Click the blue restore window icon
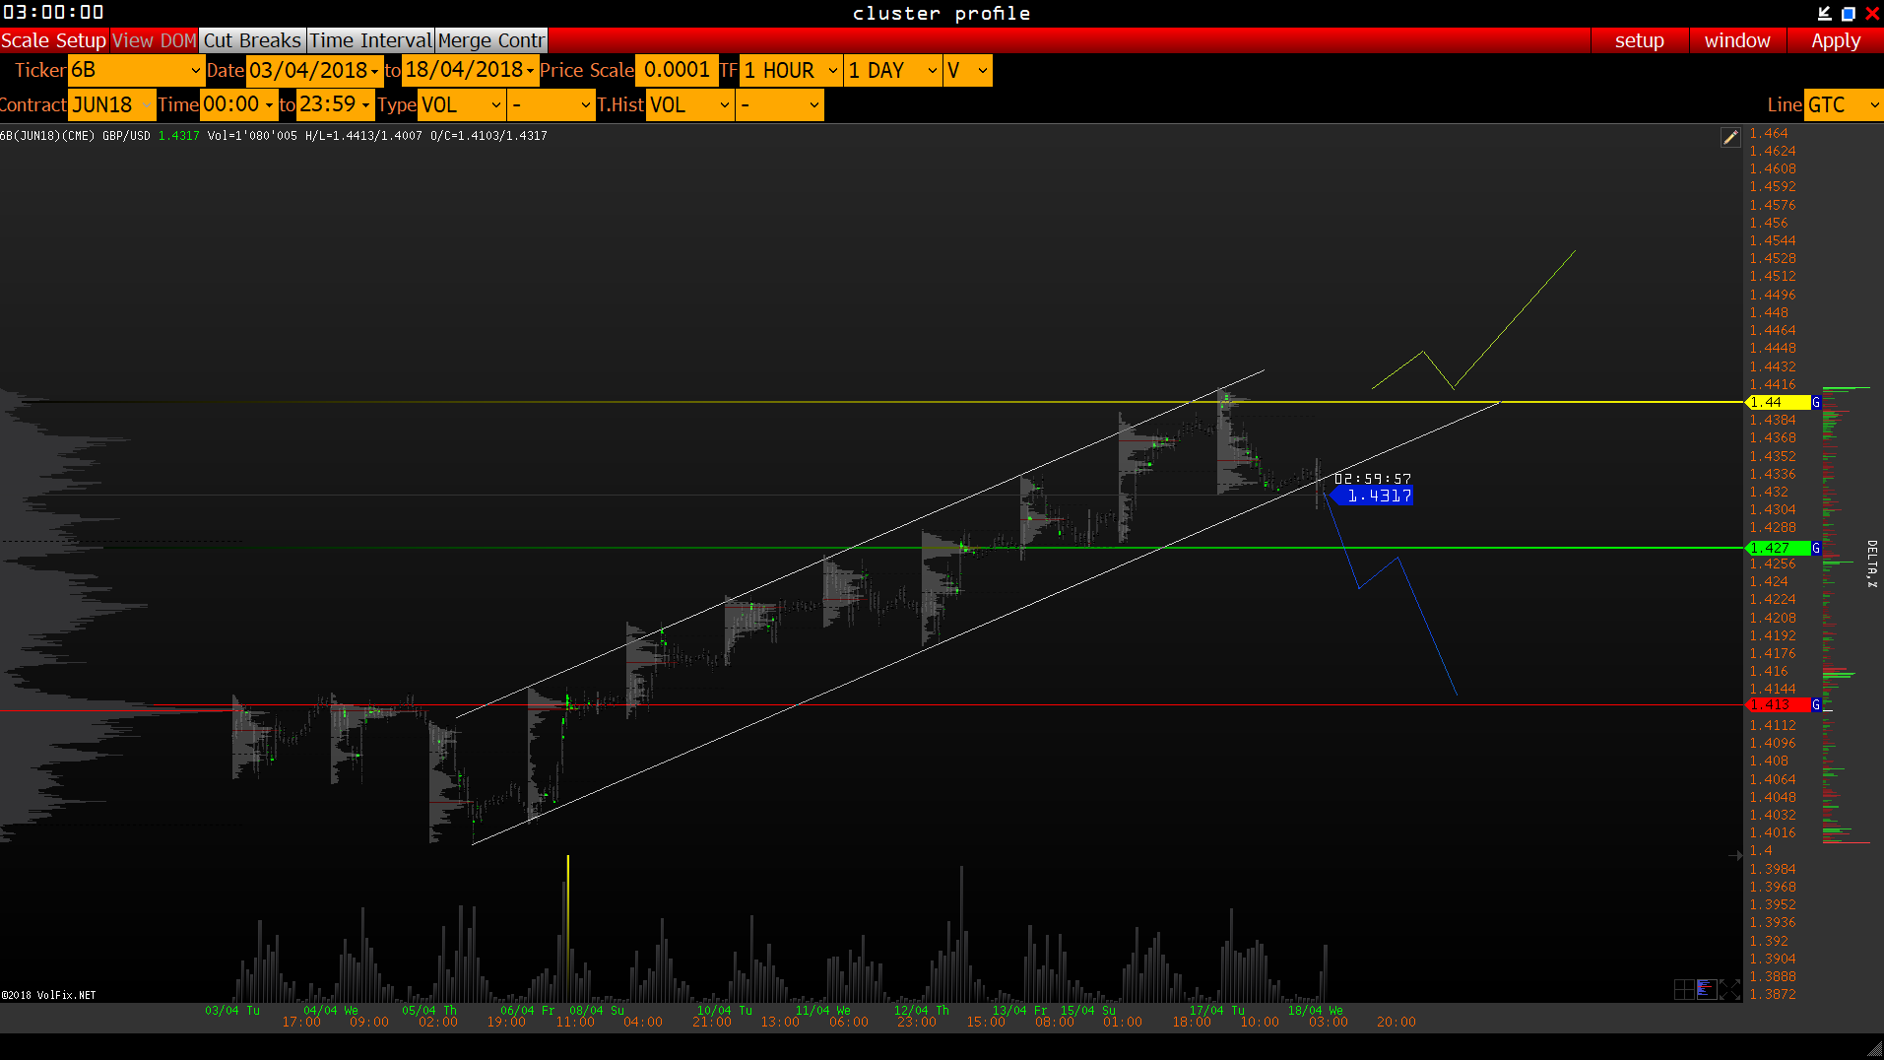Image resolution: width=1884 pixels, height=1060 pixels. coord(1849,13)
